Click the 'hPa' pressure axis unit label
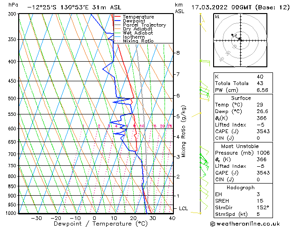The image size is (294, 227). 13,5
